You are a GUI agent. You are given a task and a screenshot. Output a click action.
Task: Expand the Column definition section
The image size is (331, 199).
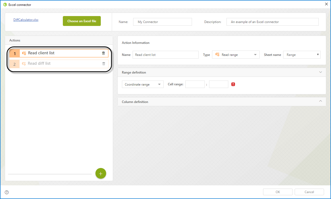tap(321, 101)
